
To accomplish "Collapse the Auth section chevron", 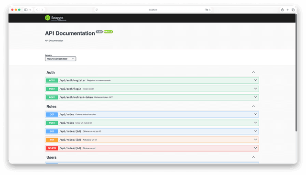I will click(253, 72).
